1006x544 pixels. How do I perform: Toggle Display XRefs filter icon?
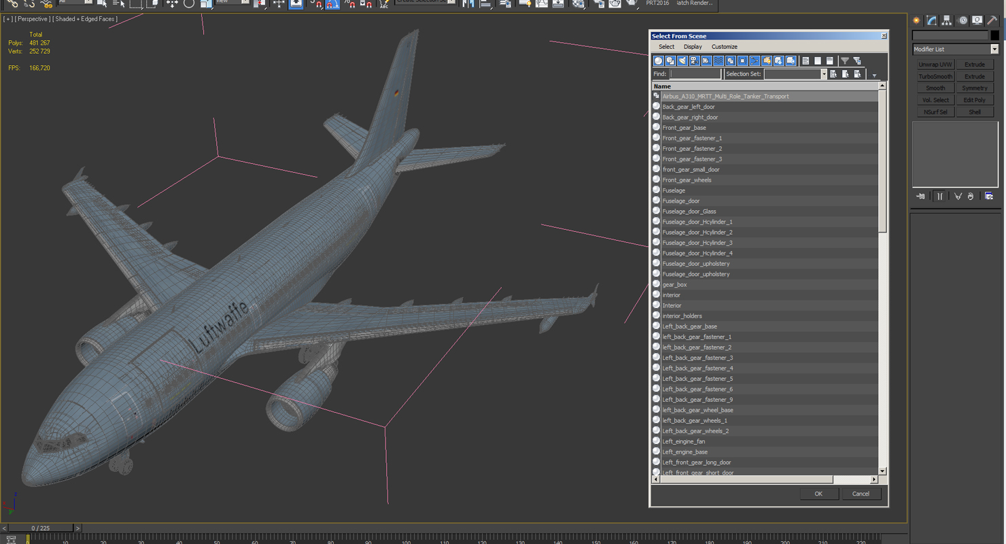point(743,61)
